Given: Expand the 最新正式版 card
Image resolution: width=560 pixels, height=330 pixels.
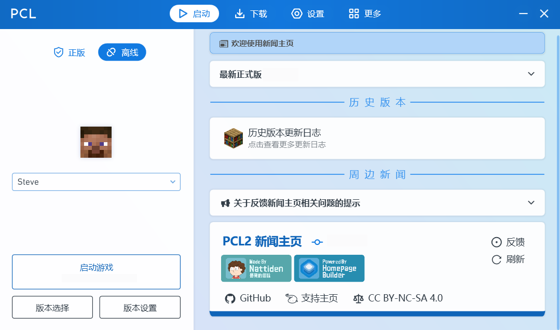Looking at the screenshot, I should (x=531, y=74).
